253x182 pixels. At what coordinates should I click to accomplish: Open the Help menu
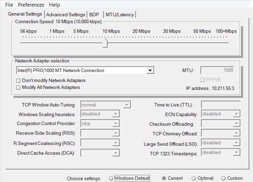(x=54, y=5)
